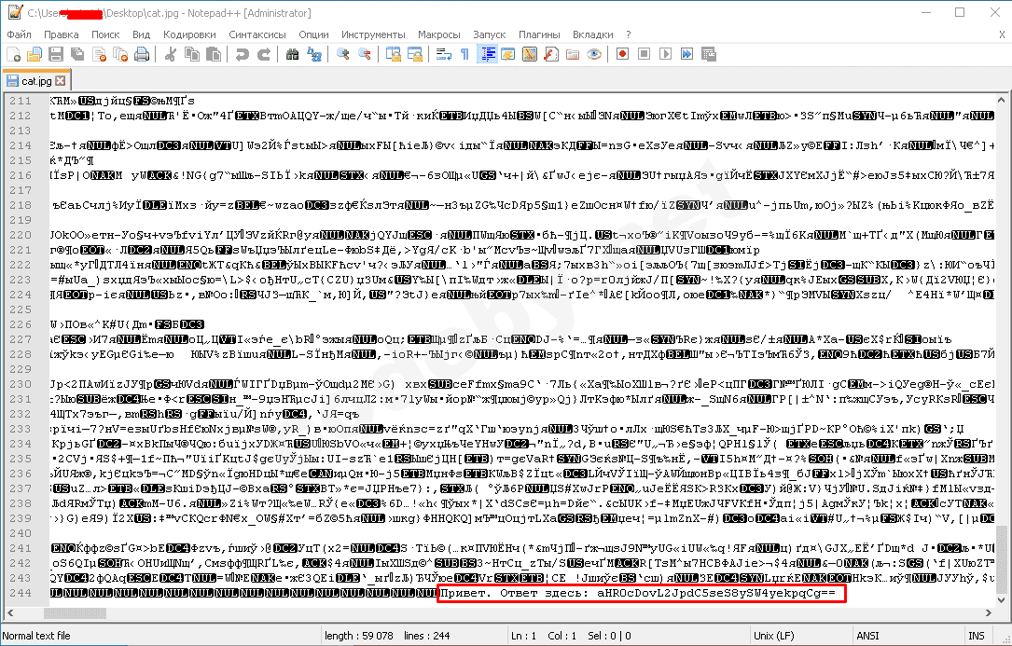Click 'Normal text file' status entry
The image size is (1012, 646).
click(36, 636)
